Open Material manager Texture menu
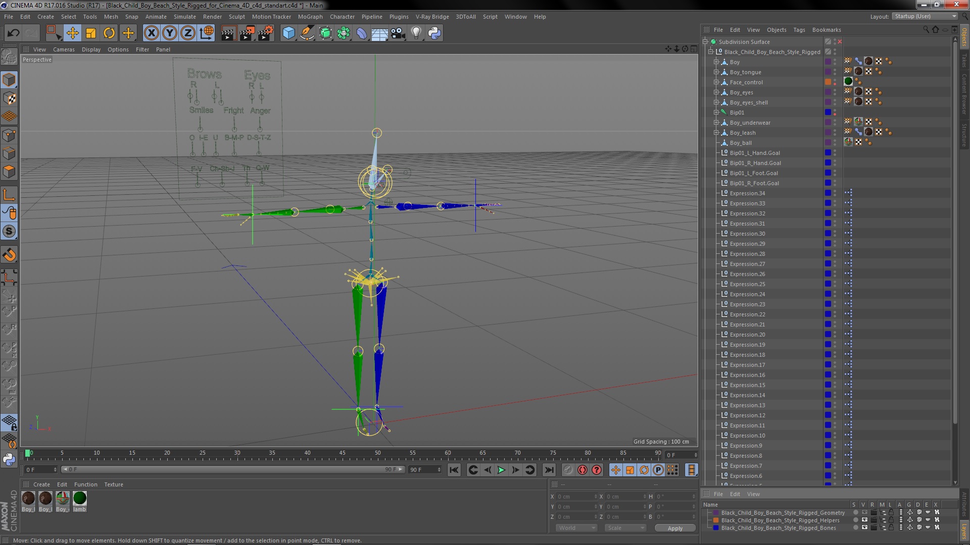 [x=114, y=484]
